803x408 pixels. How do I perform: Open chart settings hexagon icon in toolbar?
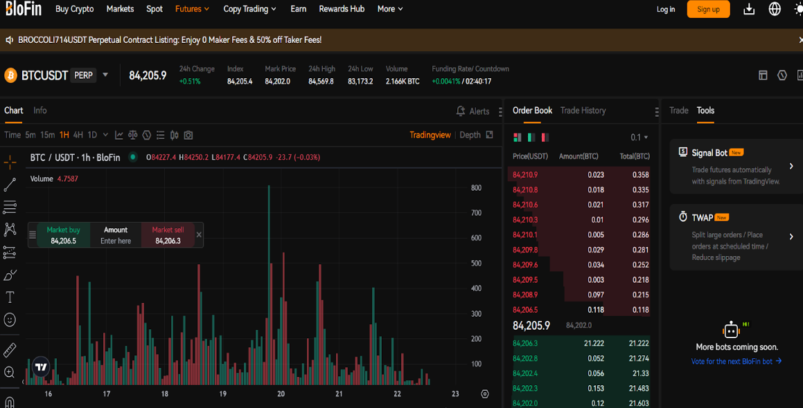pos(146,135)
